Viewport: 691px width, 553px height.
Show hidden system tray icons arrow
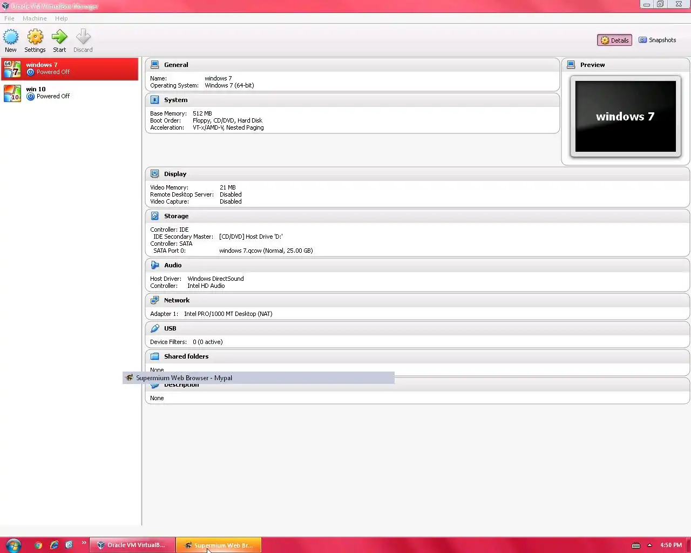click(649, 545)
